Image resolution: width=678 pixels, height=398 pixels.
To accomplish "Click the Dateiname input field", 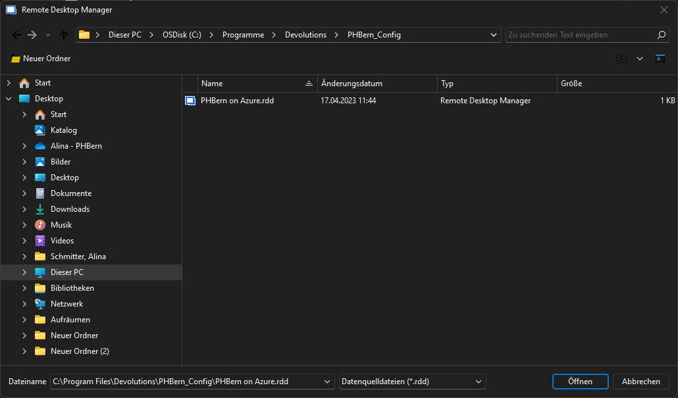I will click(x=186, y=382).
